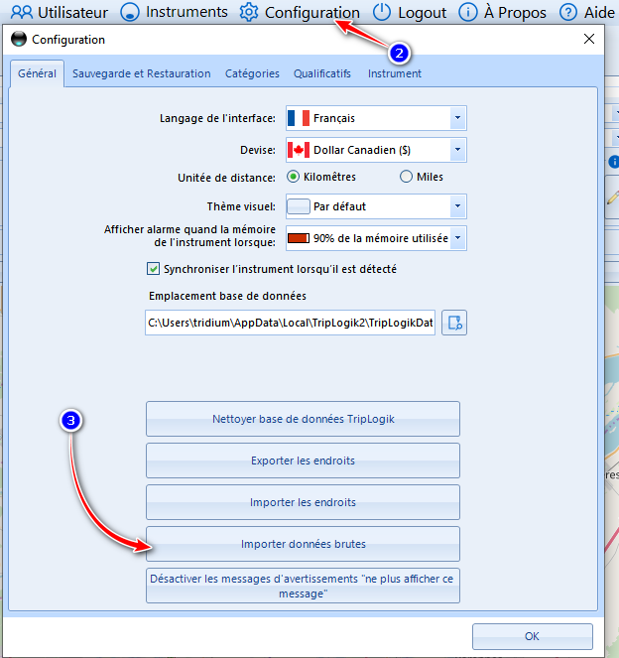Click Désactiver les messages d'avertissements button
The width and height of the screenshot is (619, 658).
pyautogui.click(x=303, y=586)
